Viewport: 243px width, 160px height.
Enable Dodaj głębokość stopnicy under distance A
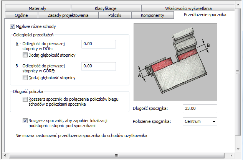[x=25, y=55]
